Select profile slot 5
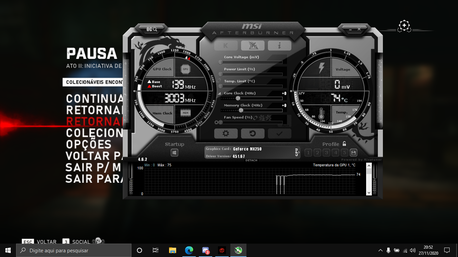The width and height of the screenshot is (458, 257). 344,153
